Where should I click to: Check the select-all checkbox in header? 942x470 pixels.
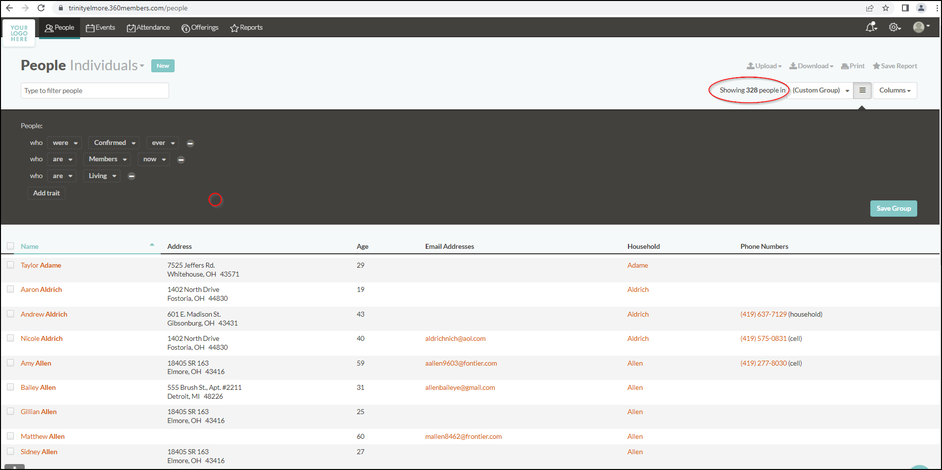[10, 246]
